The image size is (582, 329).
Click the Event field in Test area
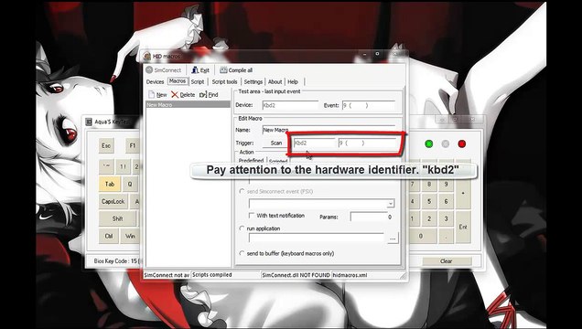tap(368, 105)
